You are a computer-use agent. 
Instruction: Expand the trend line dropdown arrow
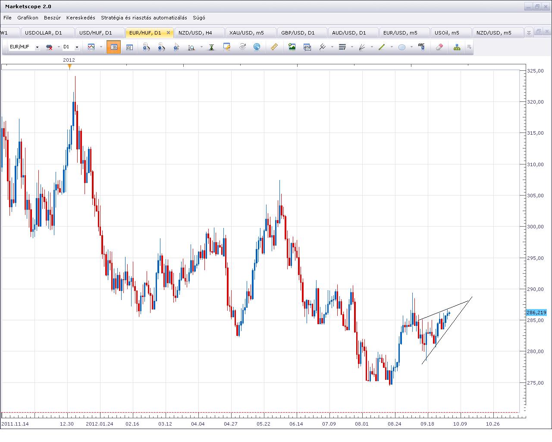(x=392, y=47)
